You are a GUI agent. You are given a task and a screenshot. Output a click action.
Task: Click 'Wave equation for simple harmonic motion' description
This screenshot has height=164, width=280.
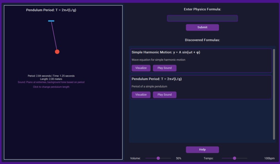pos(158,60)
